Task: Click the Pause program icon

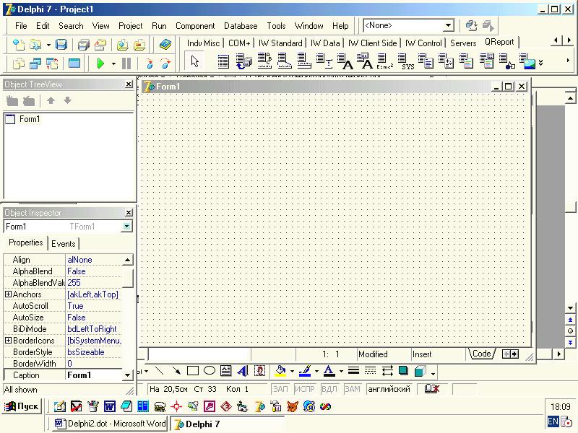Action: [126, 64]
